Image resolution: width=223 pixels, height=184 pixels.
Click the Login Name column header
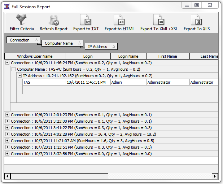pyautogui.click(x=128, y=56)
